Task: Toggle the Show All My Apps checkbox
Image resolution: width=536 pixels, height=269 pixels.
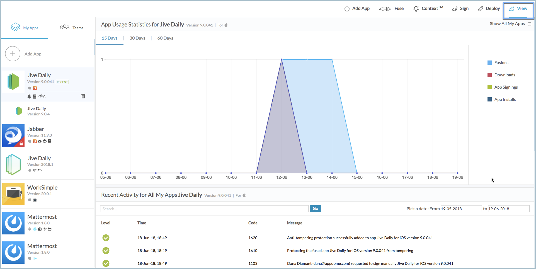Action: pyautogui.click(x=530, y=24)
